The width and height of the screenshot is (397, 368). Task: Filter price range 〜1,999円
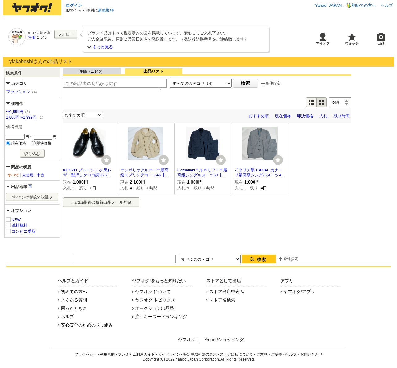click(15, 112)
